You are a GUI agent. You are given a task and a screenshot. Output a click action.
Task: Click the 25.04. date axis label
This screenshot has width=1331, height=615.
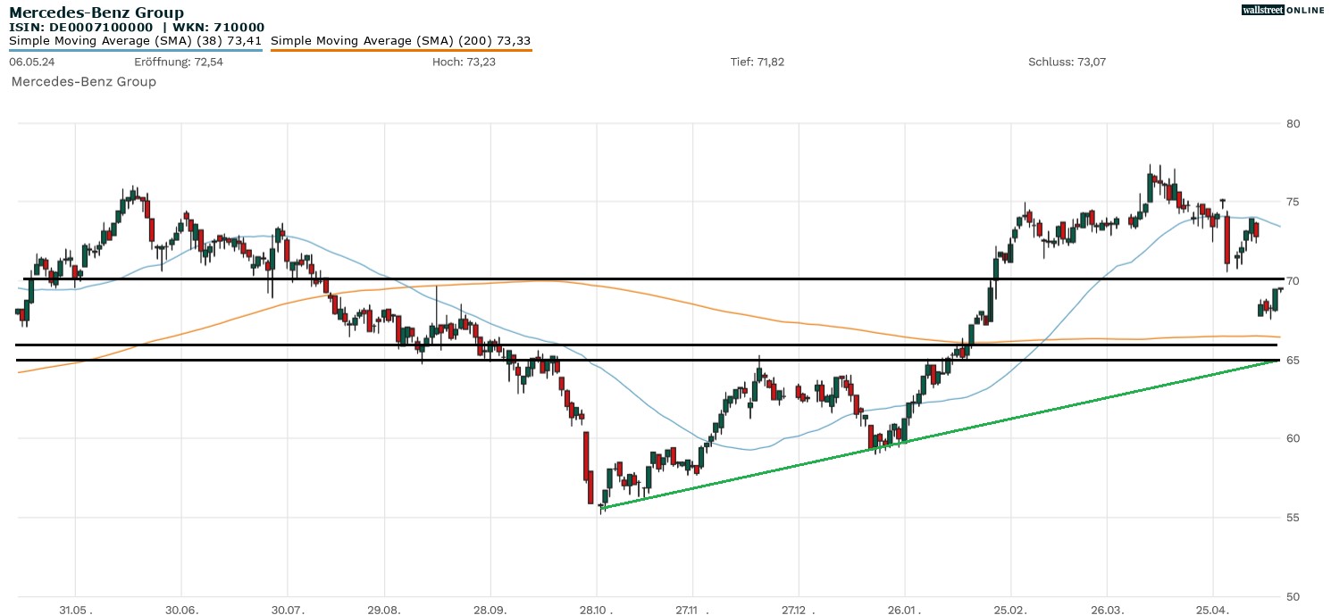(x=1213, y=610)
